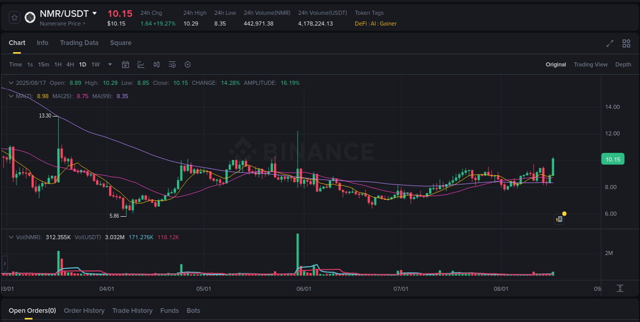Open chart settings via hexagon icon
The image size is (640, 322).
tap(187, 64)
